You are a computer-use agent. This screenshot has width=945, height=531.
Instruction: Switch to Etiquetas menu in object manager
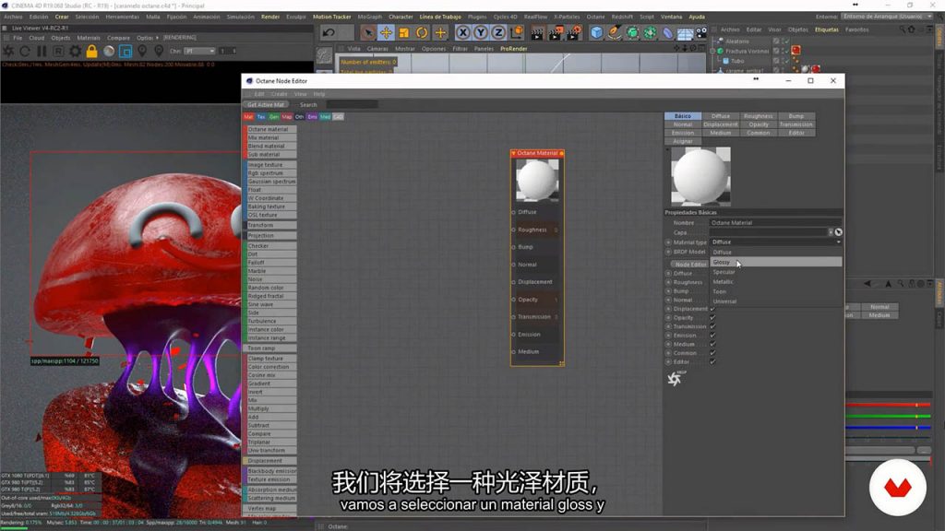[x=826, y=29]
